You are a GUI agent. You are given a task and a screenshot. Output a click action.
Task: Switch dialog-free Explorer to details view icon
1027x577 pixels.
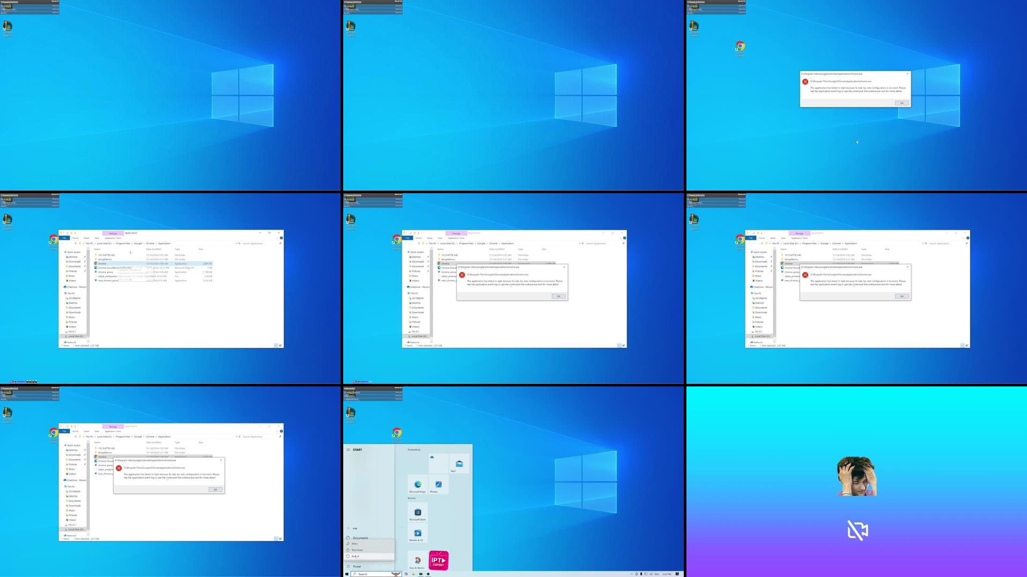(x=276, y=345)
